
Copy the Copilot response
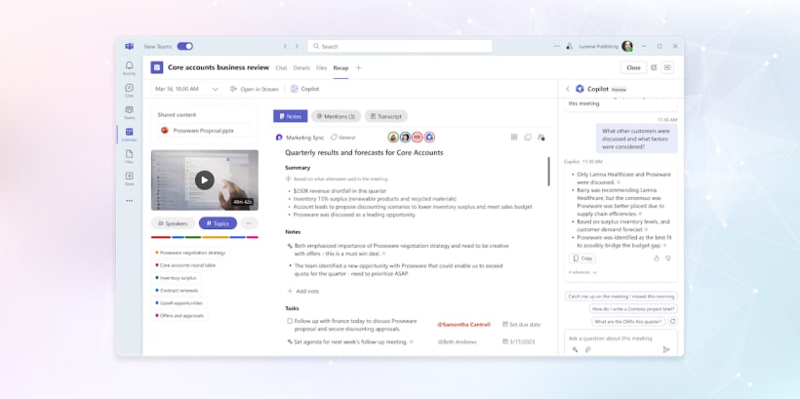click(582, 259)
